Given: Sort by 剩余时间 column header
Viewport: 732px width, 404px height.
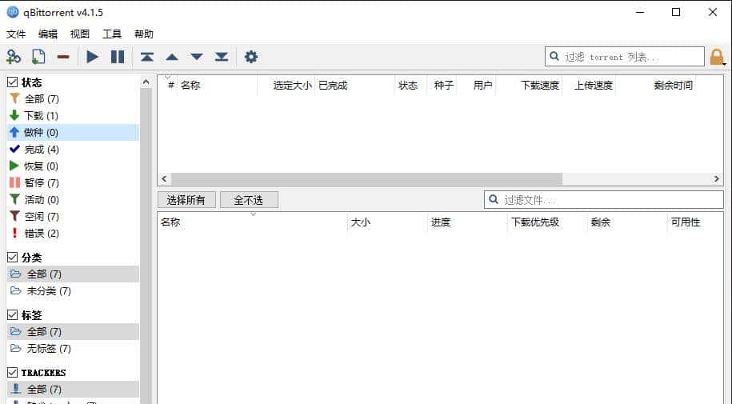Looking at the screenshot, I should (656, 86).
